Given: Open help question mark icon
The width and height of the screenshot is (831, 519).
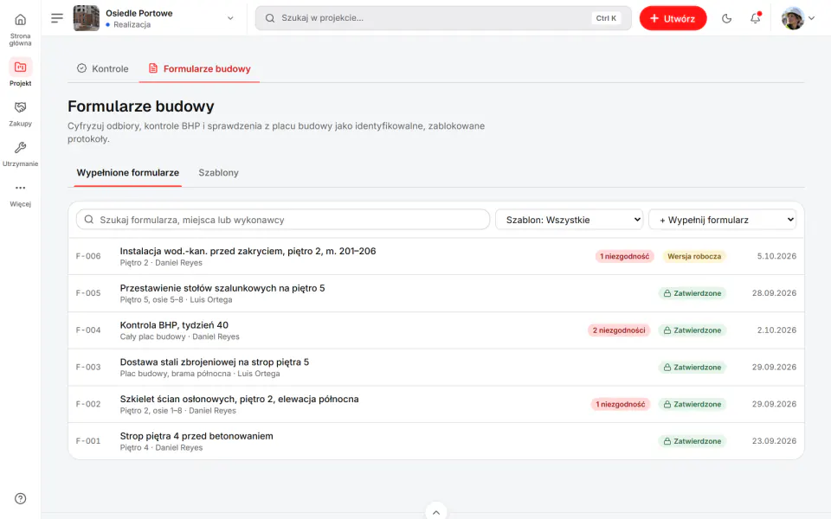Looking at the screenshot, I should [20, 498].
